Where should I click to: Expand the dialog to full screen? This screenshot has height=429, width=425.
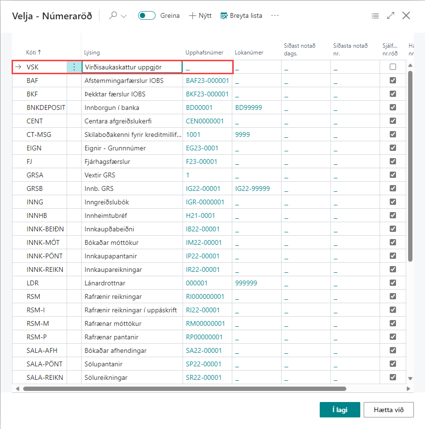click(391, 15)
